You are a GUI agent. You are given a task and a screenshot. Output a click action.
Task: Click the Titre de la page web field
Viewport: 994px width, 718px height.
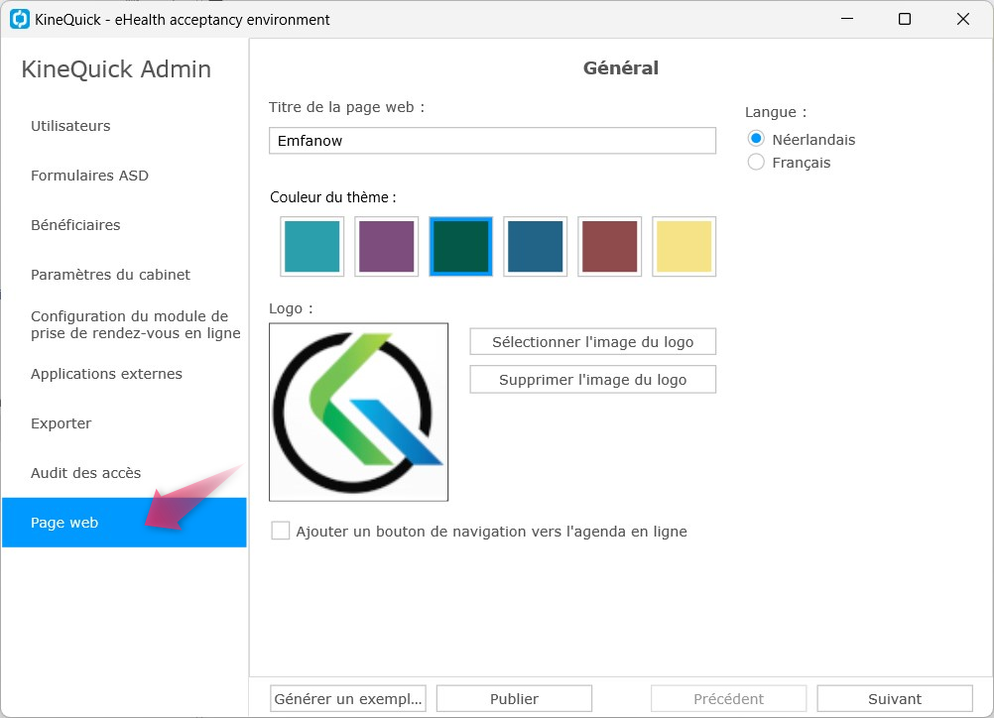493,141
